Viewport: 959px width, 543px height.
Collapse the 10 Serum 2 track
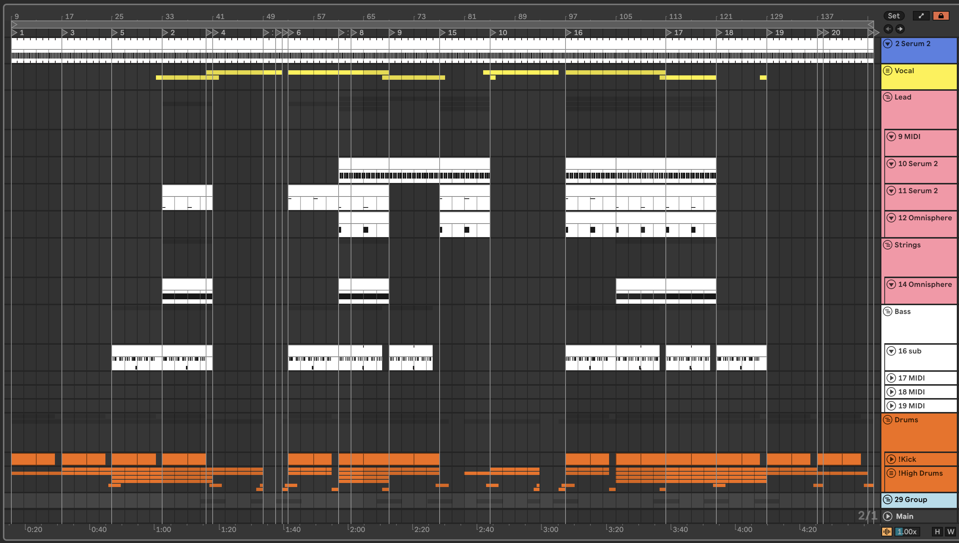pyautogui.click(x=892, y=163)
